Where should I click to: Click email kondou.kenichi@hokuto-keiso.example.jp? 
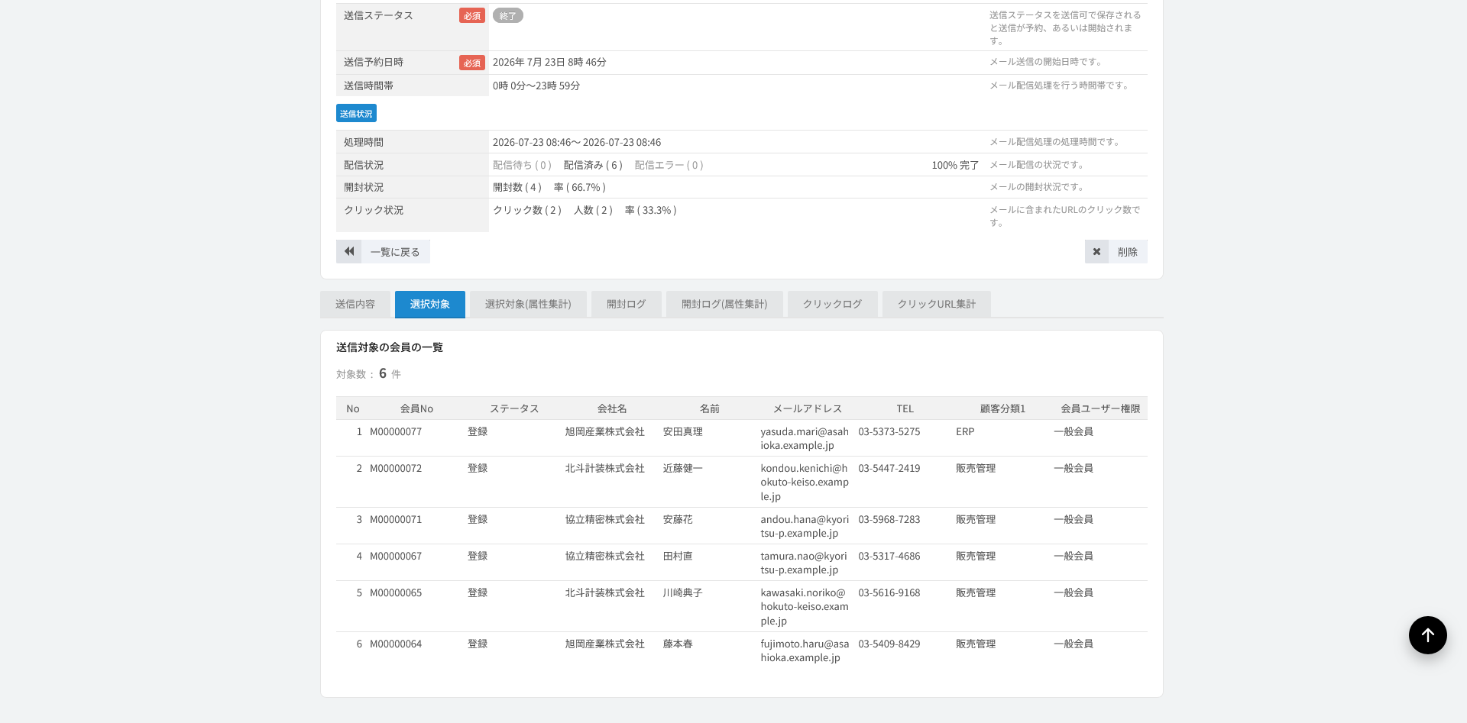click(x=805, y=482)
